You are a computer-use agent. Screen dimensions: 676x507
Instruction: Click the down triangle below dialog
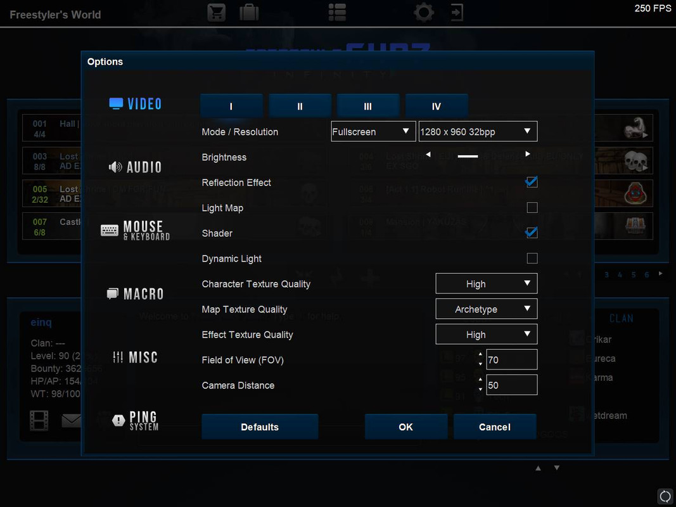point(557,468)
